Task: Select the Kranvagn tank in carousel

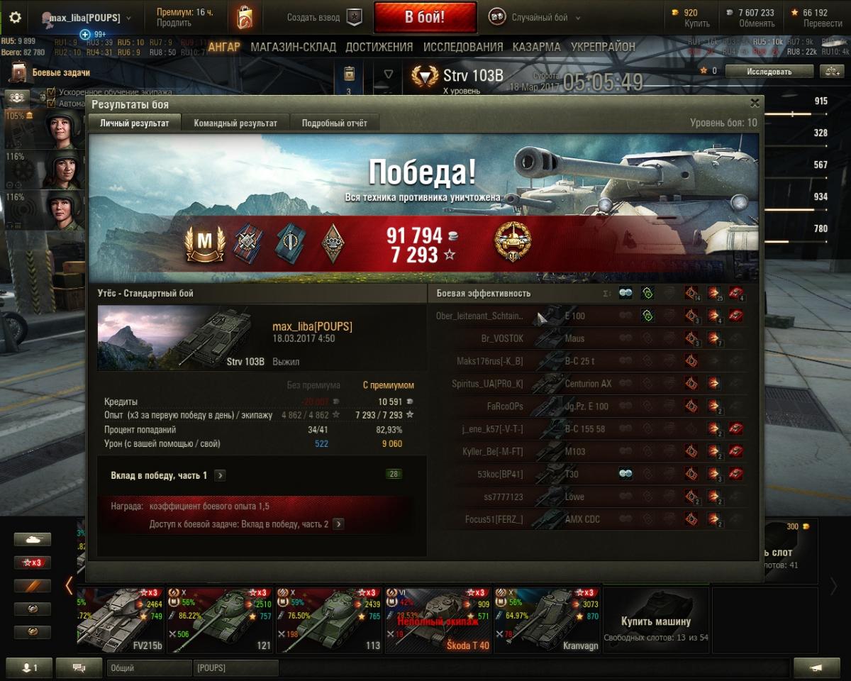Action: tap(547, 619)
